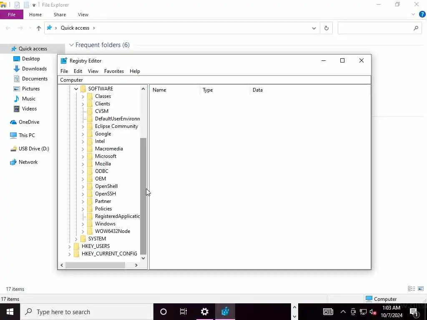Open the Edit menu in Registry Editor
This screenshot has width=427, height=320.
(x=78, y=71)
